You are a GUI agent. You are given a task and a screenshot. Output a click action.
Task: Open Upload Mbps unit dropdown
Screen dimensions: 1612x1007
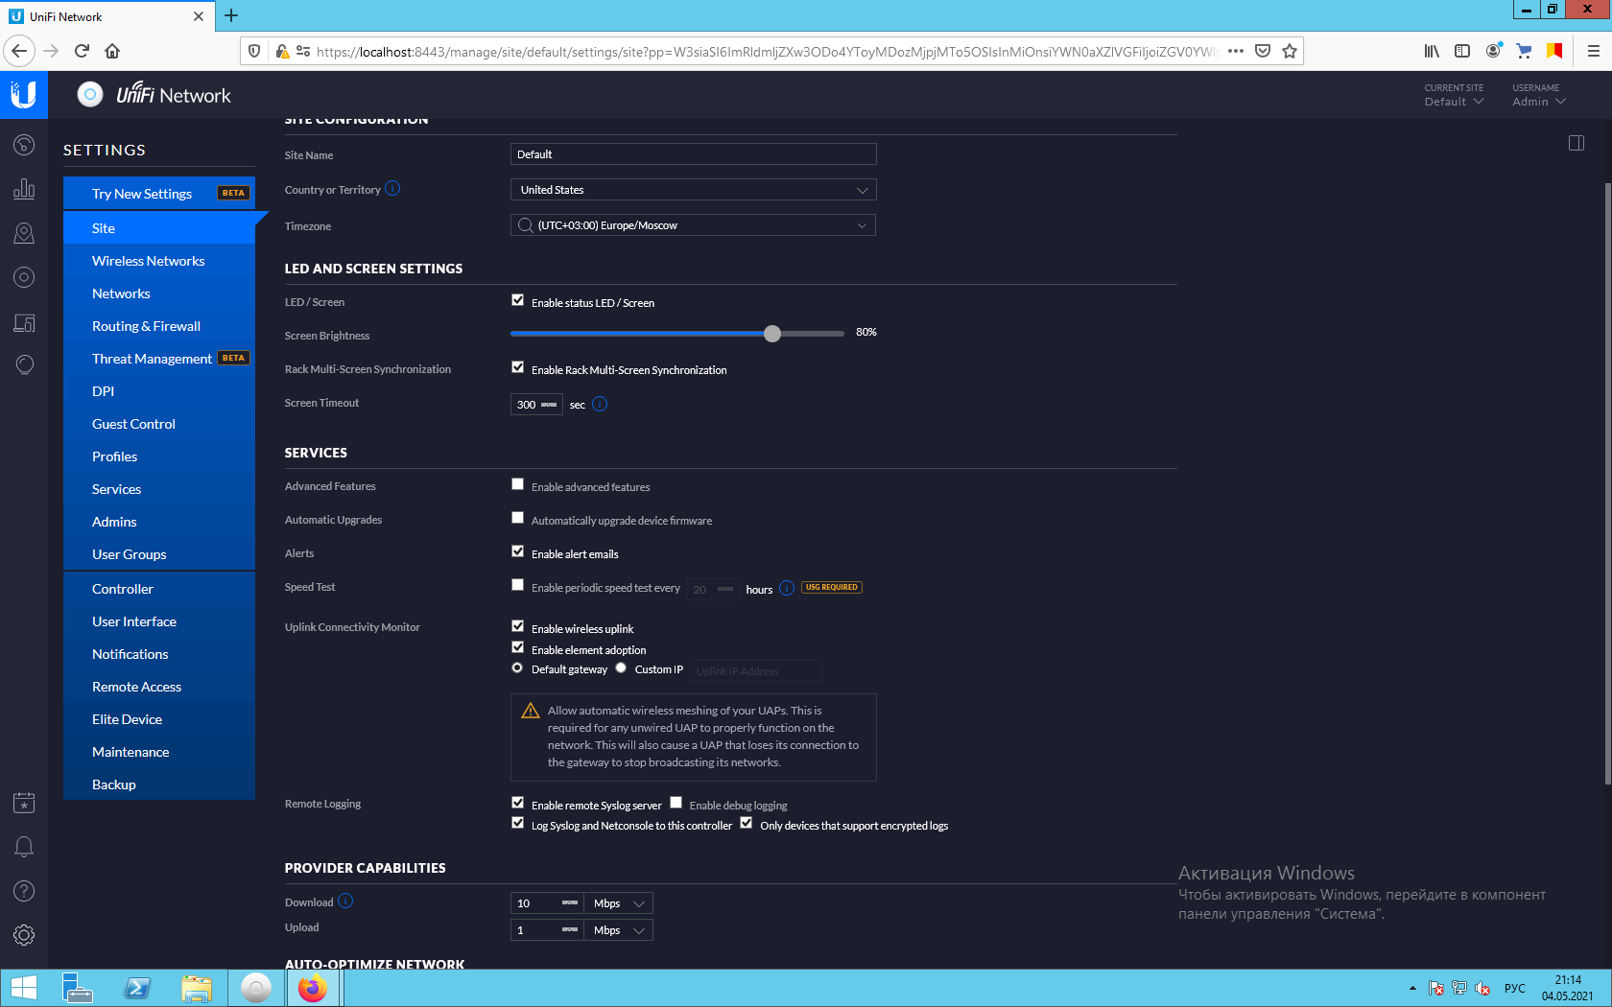click(x=619, y=930)
